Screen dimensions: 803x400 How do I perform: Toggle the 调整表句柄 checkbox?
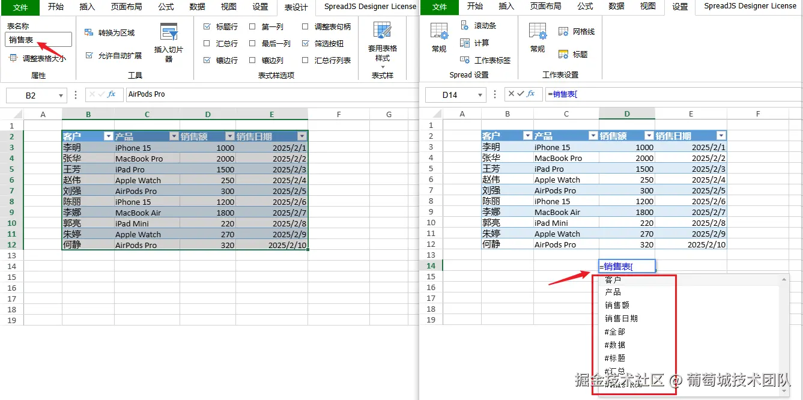coord(305,27)
